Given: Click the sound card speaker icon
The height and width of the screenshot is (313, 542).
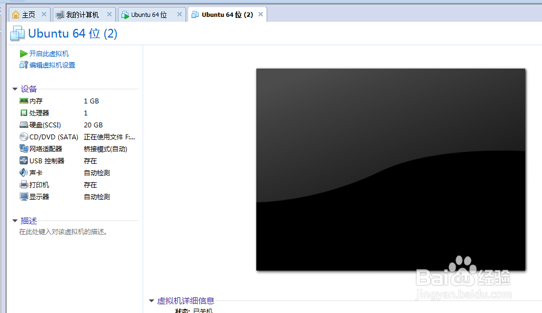Looking at the screenshot, I should point(23,172).
